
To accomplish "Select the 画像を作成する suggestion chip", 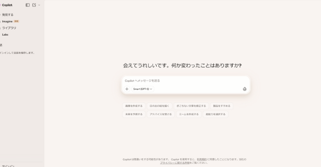I will (x=134, y=106).
